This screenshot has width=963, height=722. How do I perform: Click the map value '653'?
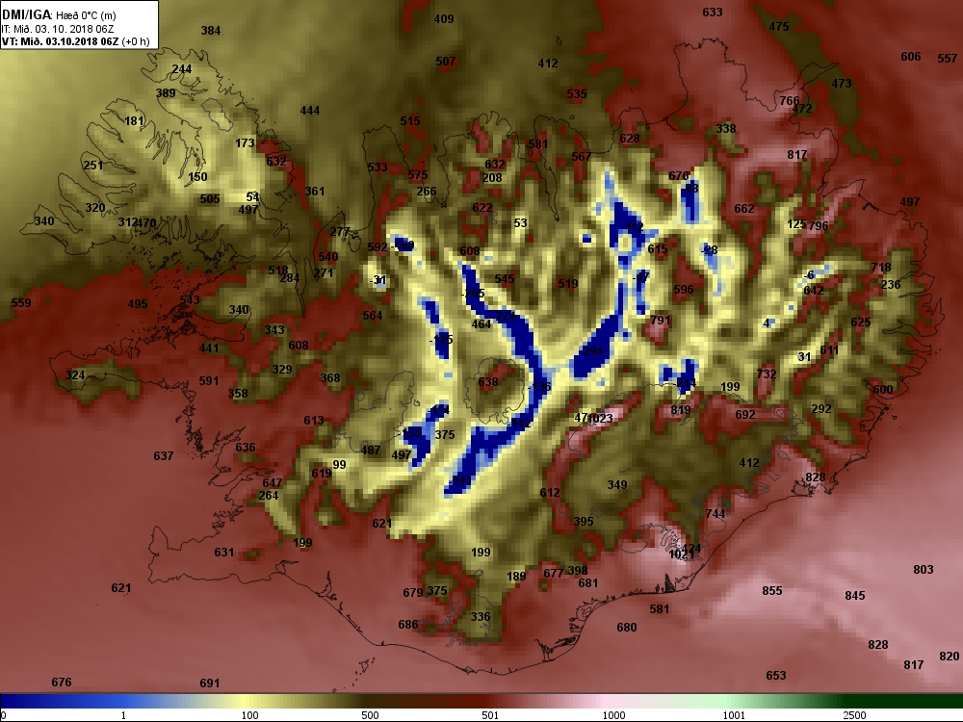click(x=775, y=676)
